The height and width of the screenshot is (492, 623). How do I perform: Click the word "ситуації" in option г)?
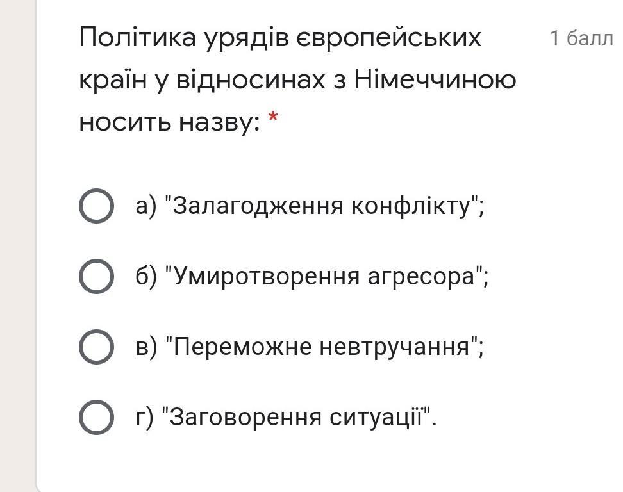pos(379,417)
